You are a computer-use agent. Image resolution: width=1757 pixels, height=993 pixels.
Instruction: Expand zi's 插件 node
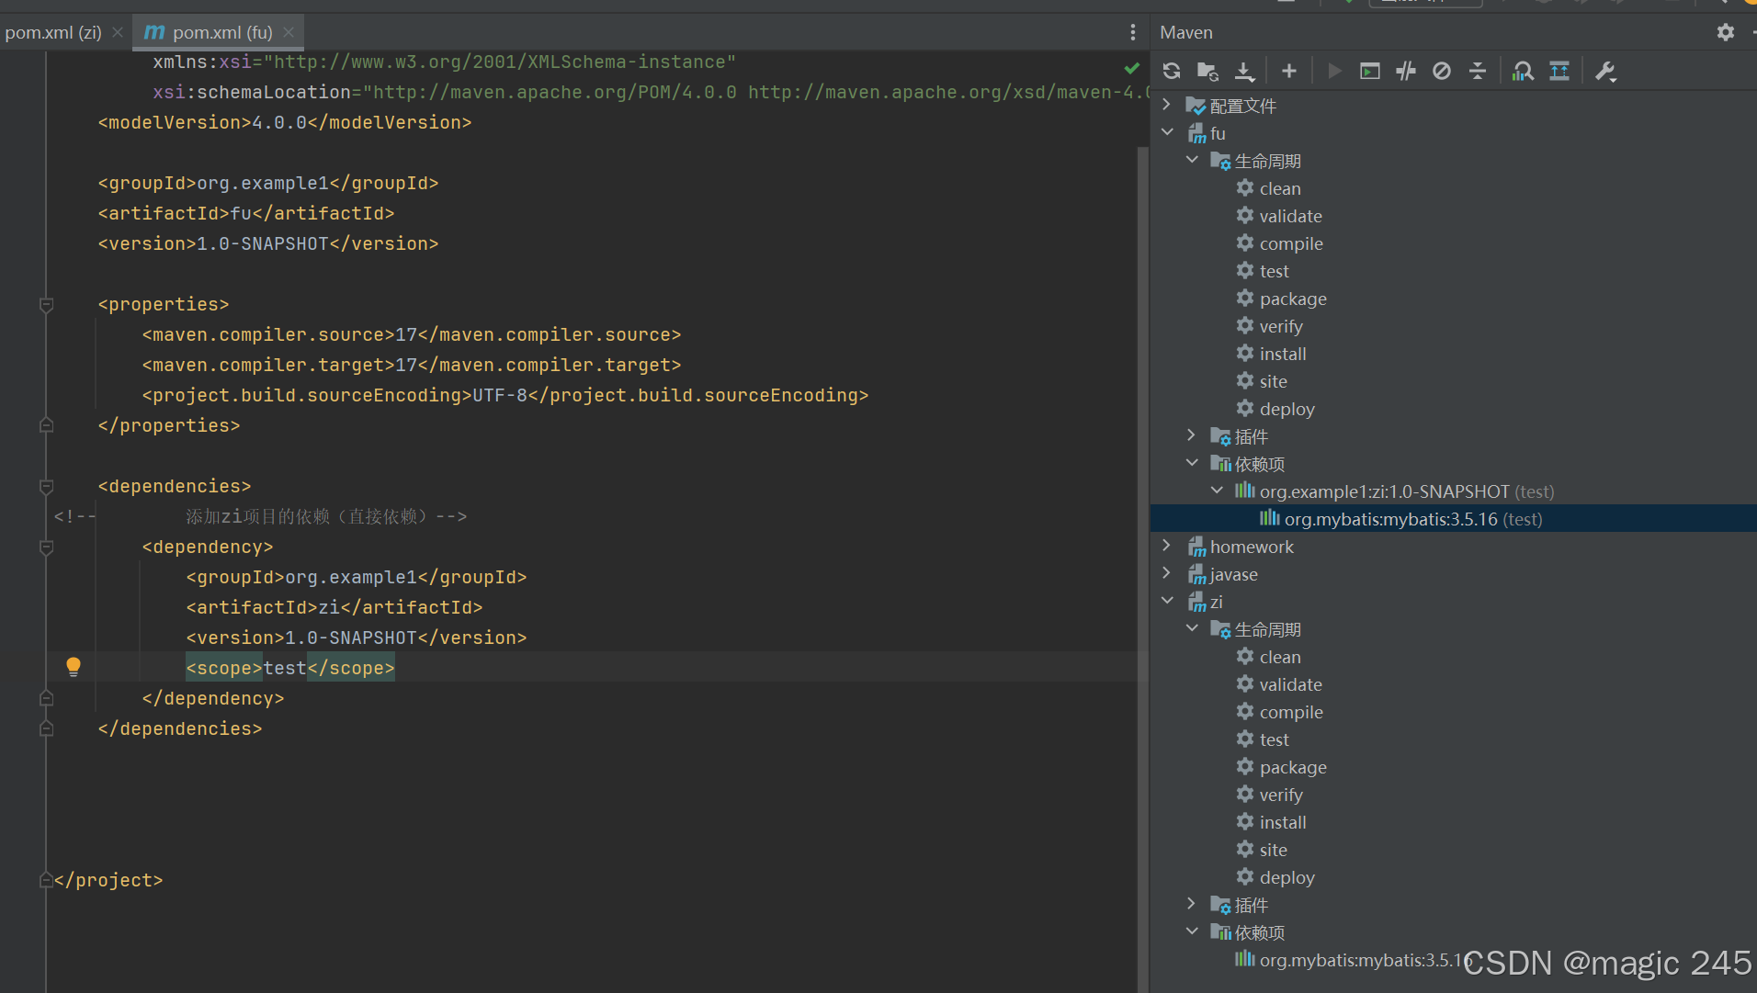(x=1192, y=904)
